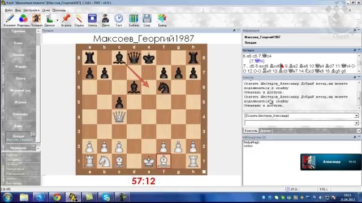
Task: Open the Bases button in left sidebar
Action: (19, 43)
